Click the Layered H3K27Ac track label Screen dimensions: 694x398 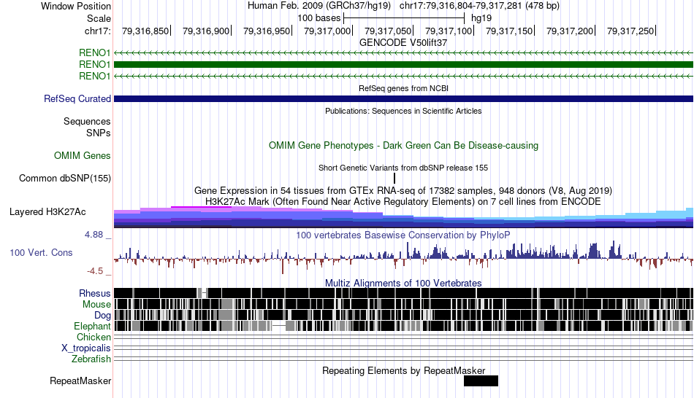tap(47, 212)
